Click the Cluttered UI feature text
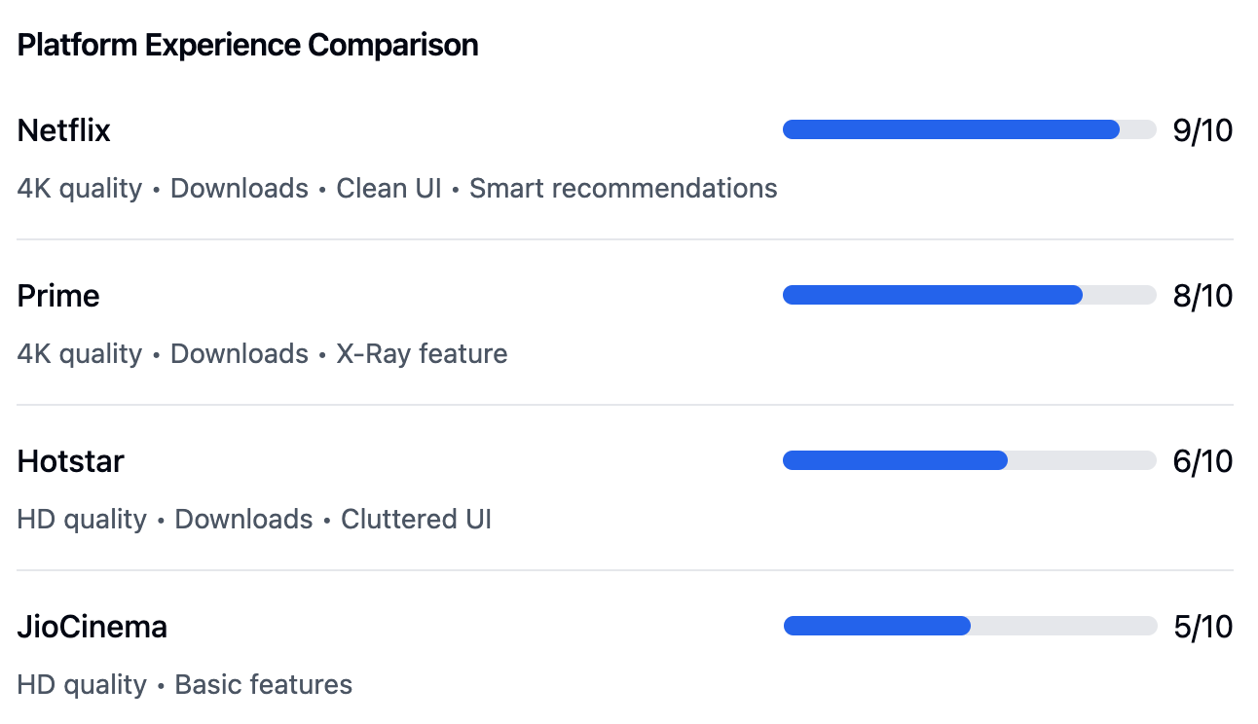 [416, 519]
